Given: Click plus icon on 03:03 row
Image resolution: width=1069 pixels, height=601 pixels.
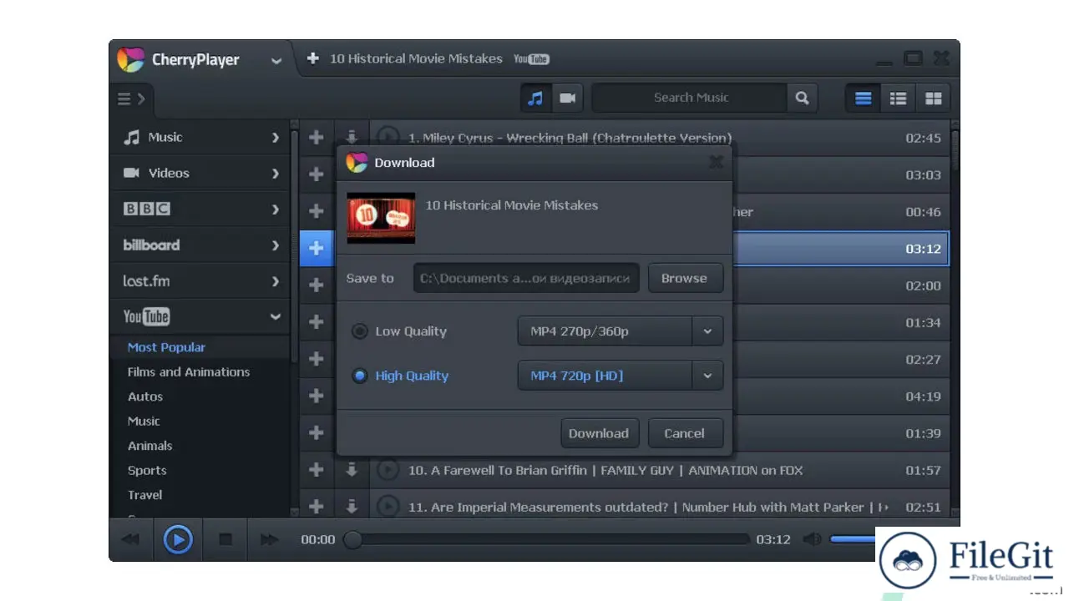Looking at the screenshot, I should [x=316, y=174].
